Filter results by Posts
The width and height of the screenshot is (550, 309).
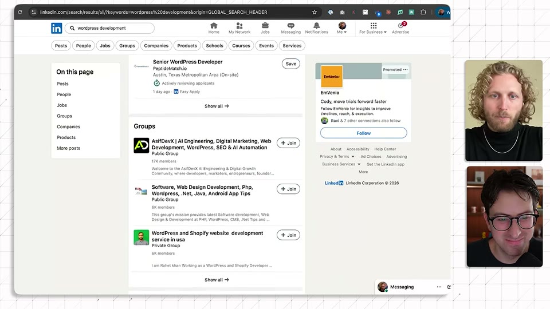pyautogui.click(x=61, y=46)
